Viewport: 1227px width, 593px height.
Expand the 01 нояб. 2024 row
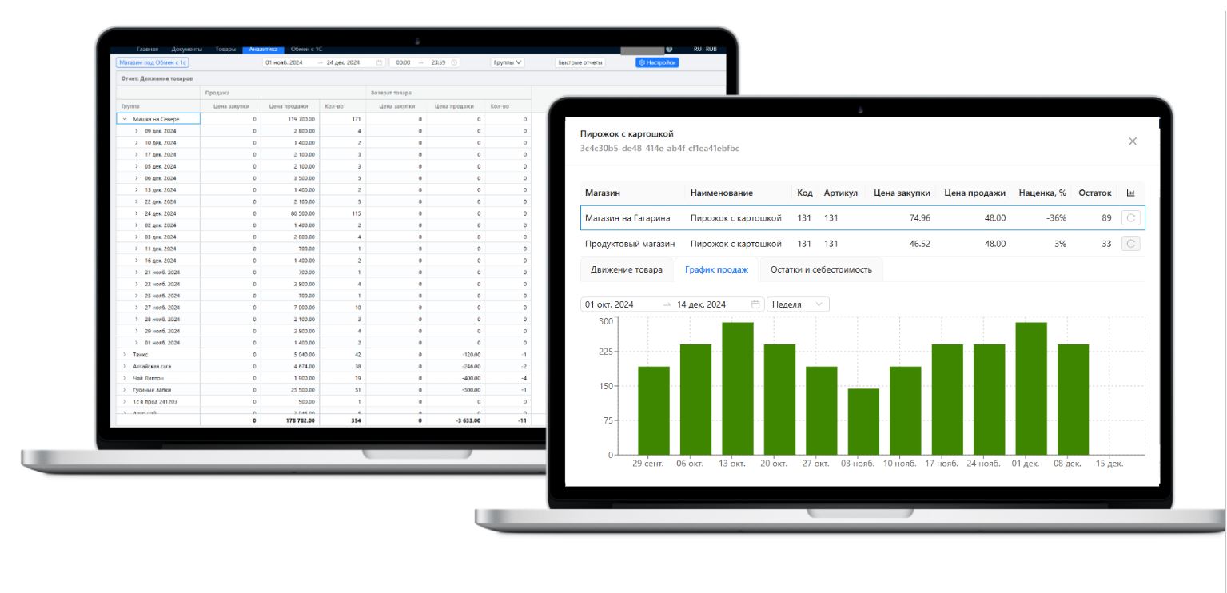coord(137,343)
